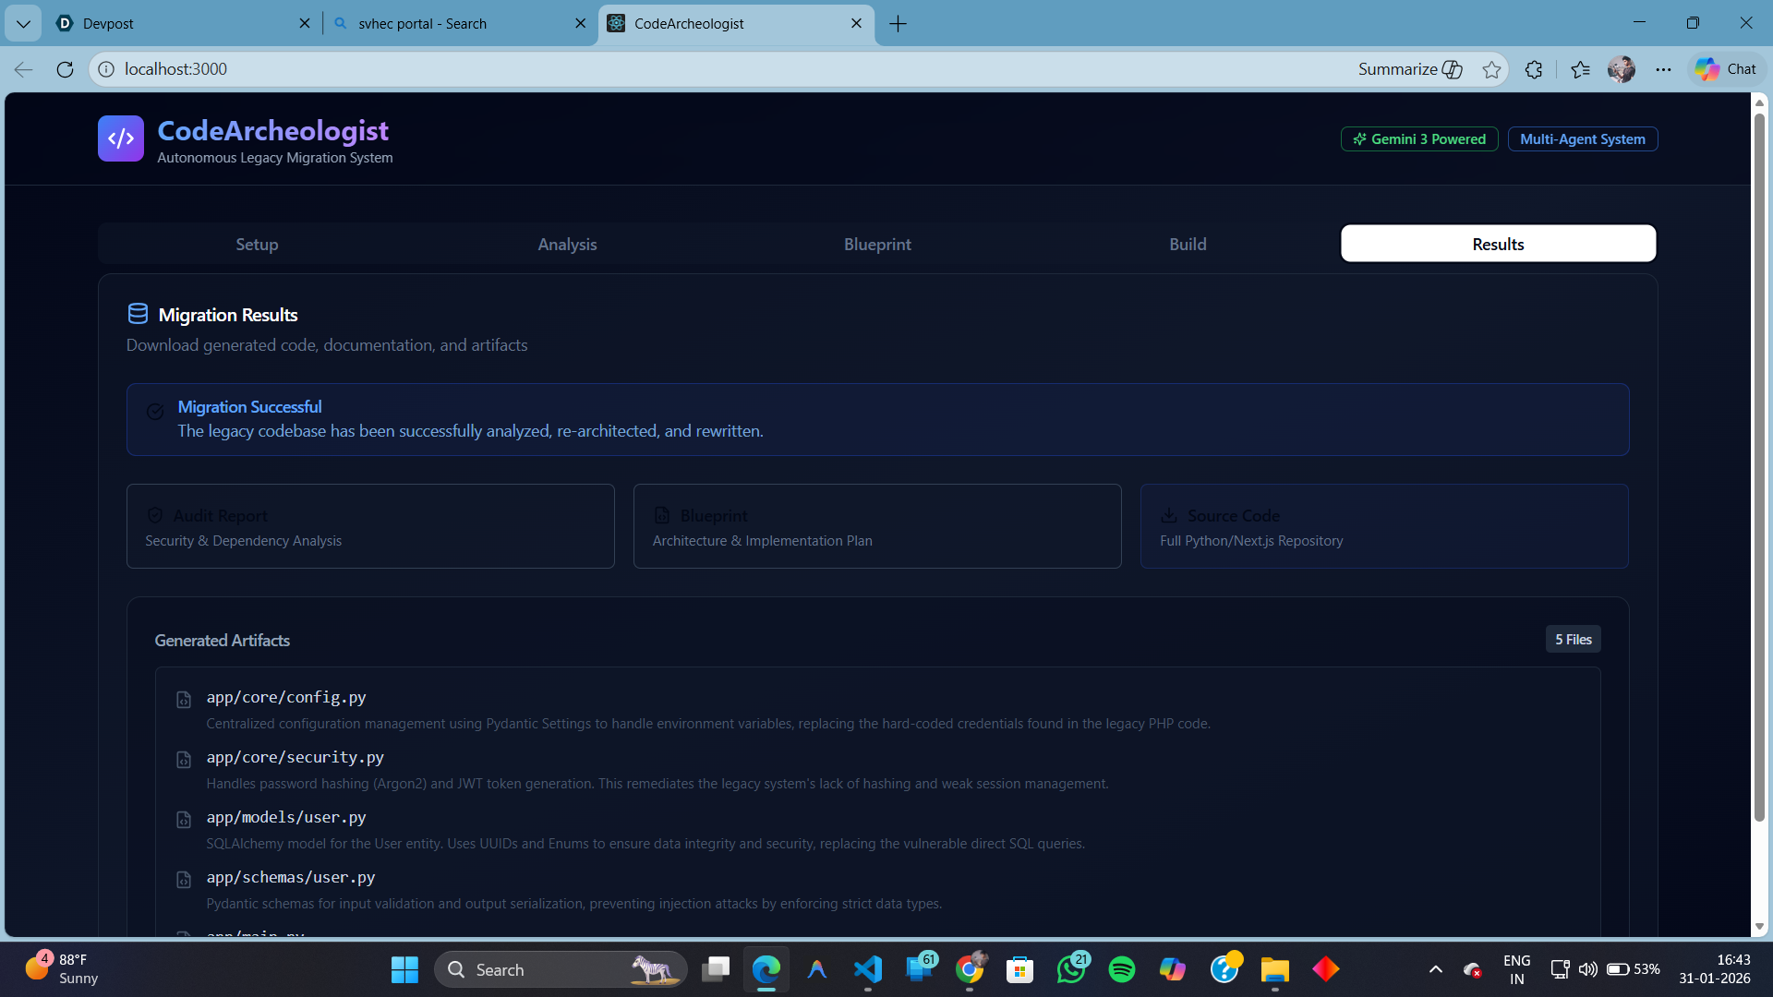Open the Setup tab
This screenshot has width=1773, height=997.
[257, 245]
